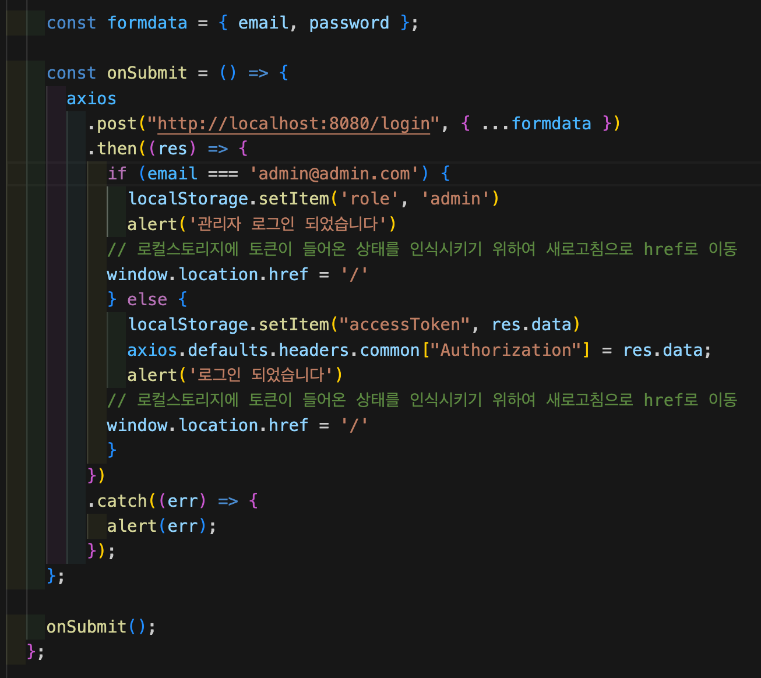Click the 'admin@admin.com' string literal

334,174
